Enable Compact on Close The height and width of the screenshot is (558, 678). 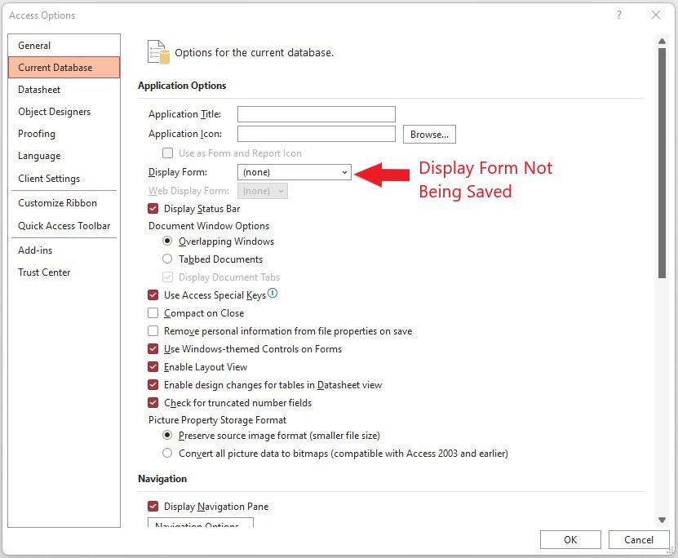(x=153, y=313)
